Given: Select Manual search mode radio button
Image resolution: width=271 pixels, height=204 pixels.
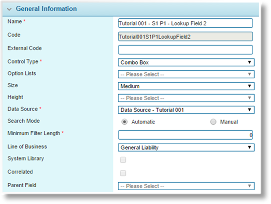Looking at the screenshot, I should coord(213,122).
